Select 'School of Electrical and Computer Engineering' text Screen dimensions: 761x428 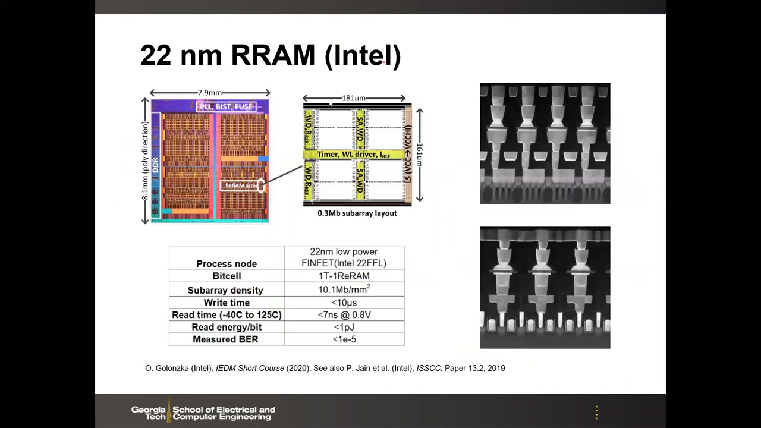click(224, 413)
